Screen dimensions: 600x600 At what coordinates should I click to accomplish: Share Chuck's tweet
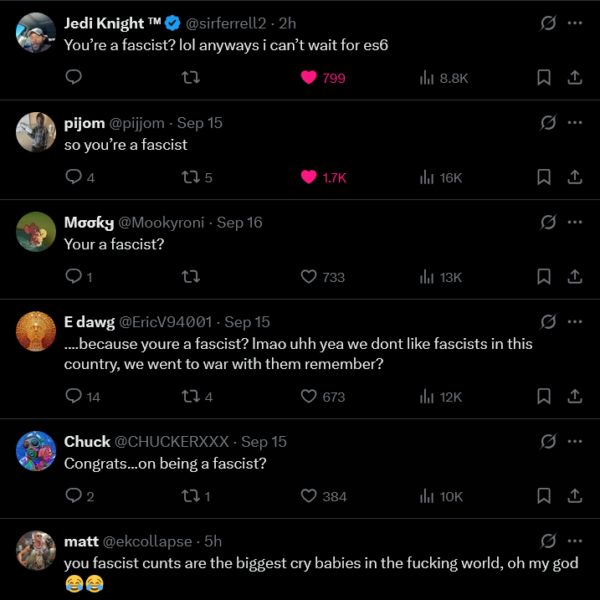coord(575,496)
